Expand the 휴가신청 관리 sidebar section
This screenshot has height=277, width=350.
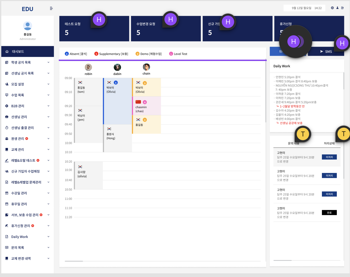[48, 225]
